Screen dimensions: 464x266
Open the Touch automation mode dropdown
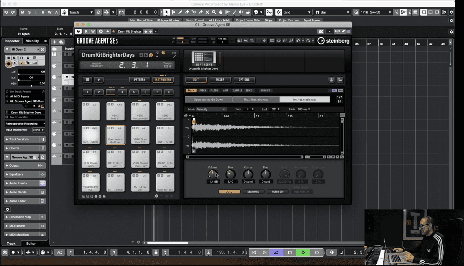(x=81, y=12)
